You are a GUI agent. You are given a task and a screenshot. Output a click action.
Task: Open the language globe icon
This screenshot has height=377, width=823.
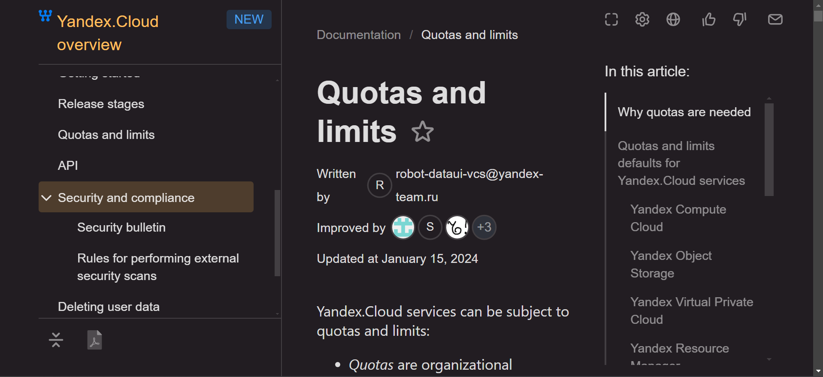pyautogui.click(x=673, y=19)
